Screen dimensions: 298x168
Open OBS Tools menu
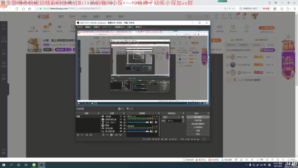click(x=130, y=27)
